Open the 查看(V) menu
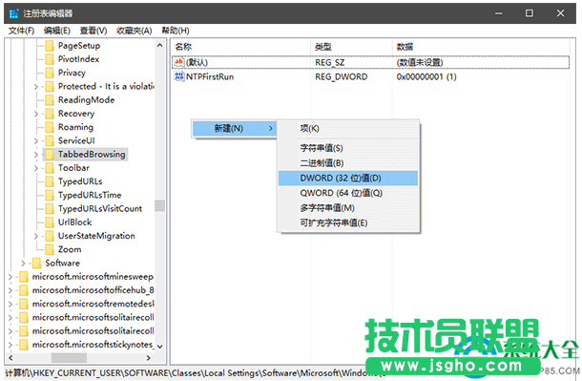 point(94,31)
